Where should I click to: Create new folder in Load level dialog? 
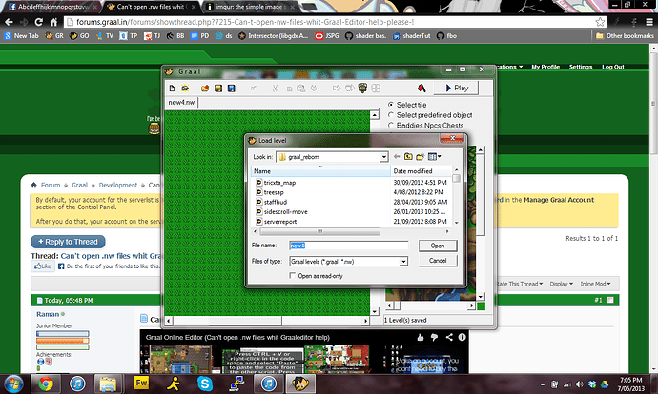tap(420, 157)
